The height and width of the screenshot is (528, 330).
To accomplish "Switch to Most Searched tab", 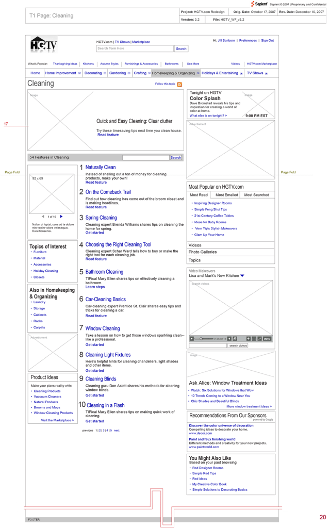I will 257,194.
